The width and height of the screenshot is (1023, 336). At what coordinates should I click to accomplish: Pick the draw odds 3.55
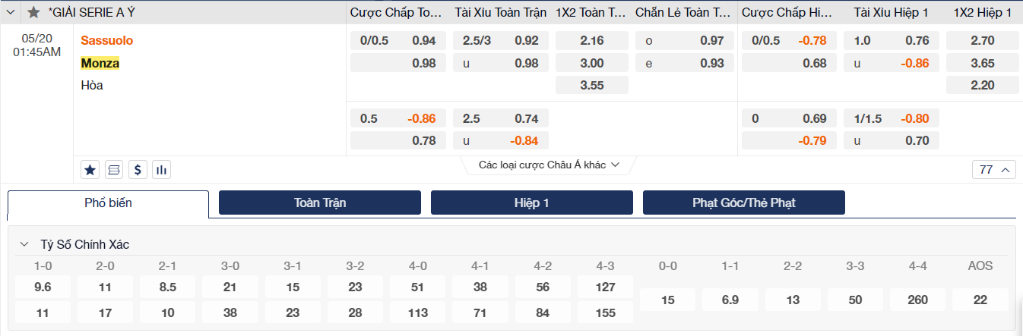pyautogui.click(x=591, y=85)
